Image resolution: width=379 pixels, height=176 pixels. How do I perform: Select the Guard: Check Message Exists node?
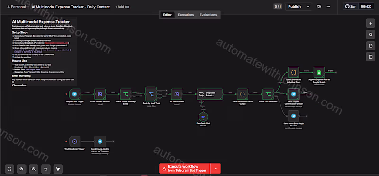(x=126, y=94)
